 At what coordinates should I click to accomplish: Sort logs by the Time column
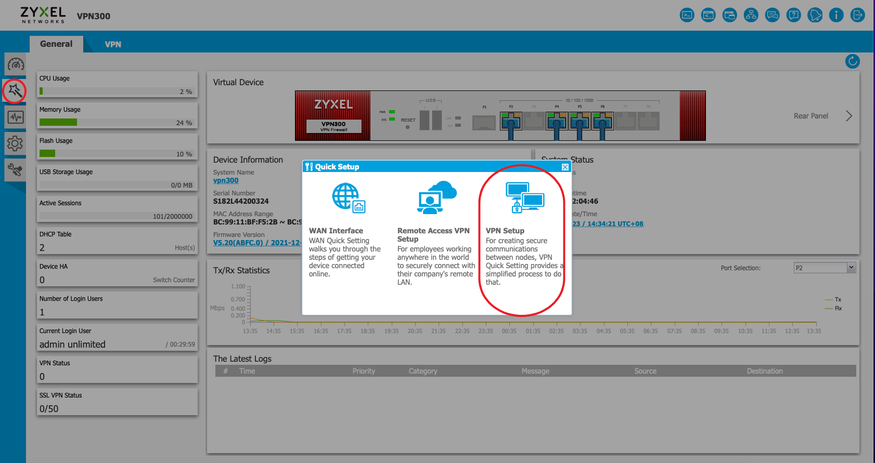click(247, 371)
